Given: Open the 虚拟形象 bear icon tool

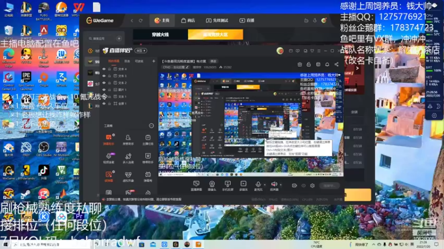Looking at the screenshot, I should (128, 177).
